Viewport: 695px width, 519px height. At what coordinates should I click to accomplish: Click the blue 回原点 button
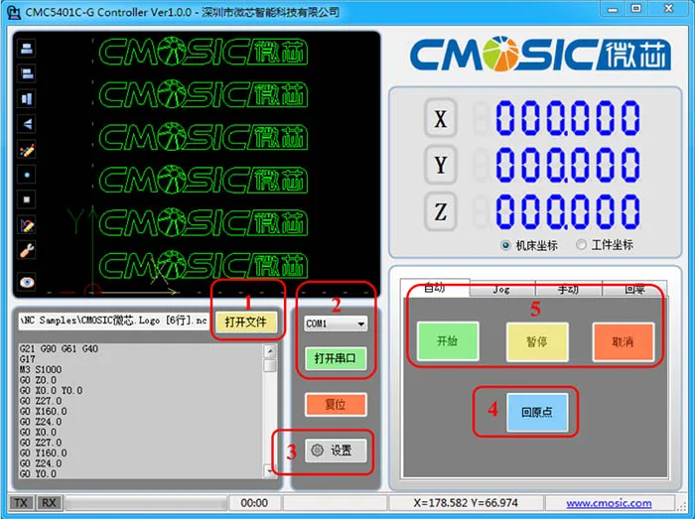click(x=537, y=412)
